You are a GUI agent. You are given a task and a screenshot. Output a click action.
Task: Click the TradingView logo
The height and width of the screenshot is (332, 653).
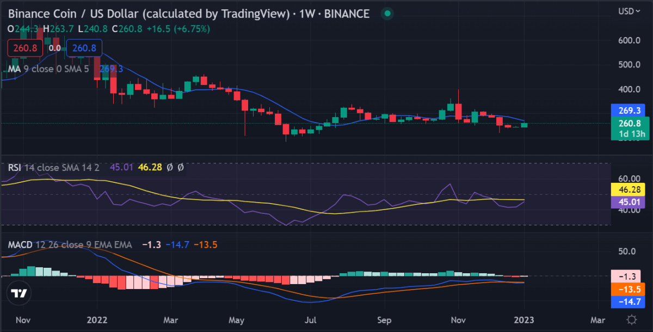pos(20,293)
